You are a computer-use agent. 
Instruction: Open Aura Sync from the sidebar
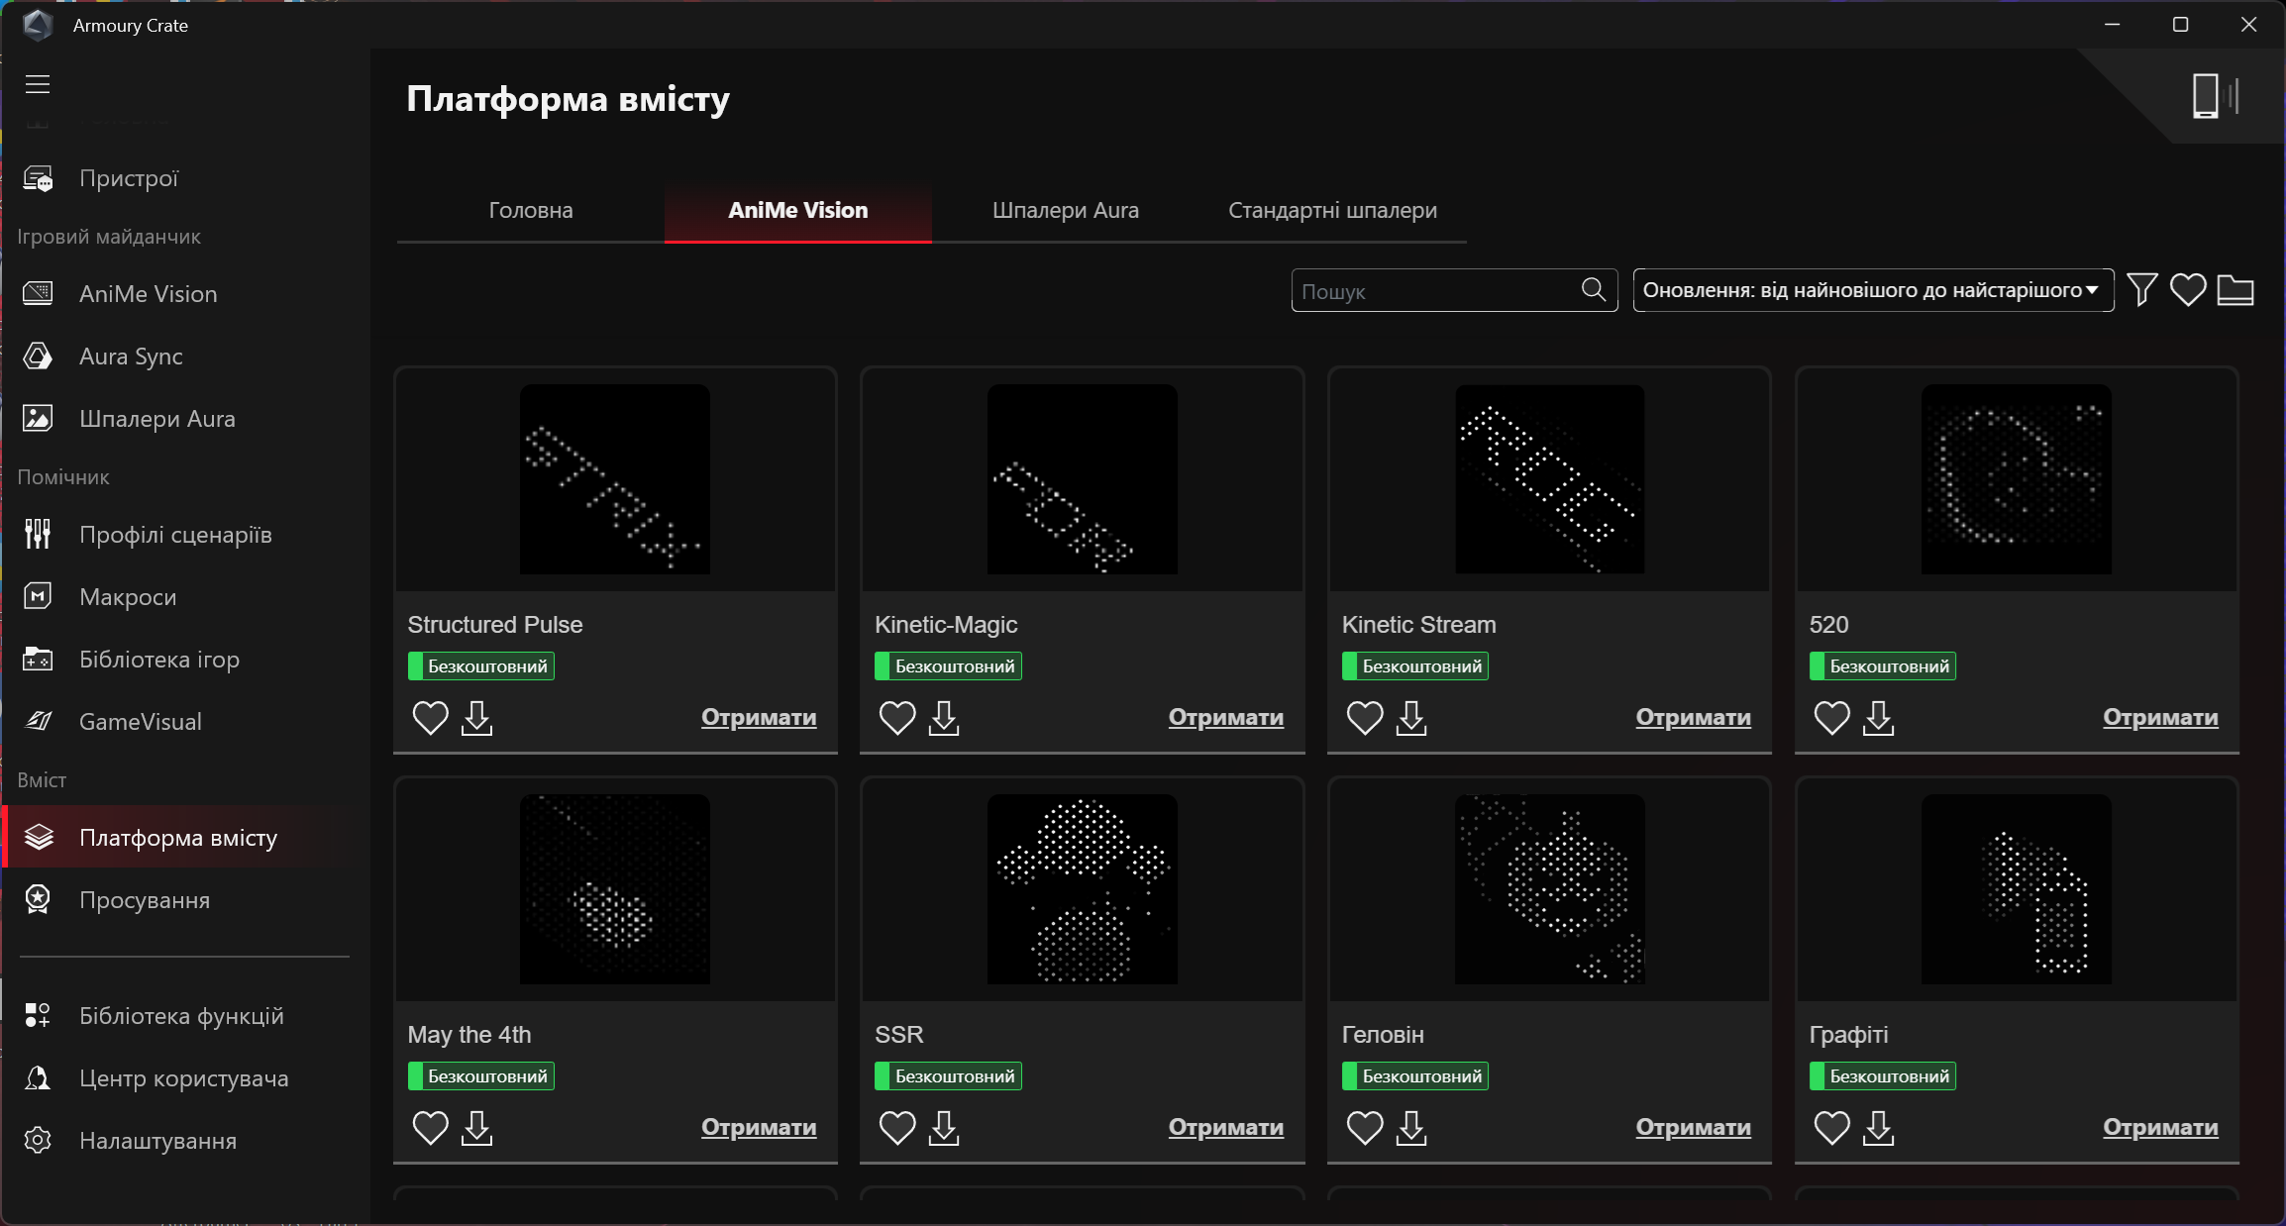(x=131, y=357)
